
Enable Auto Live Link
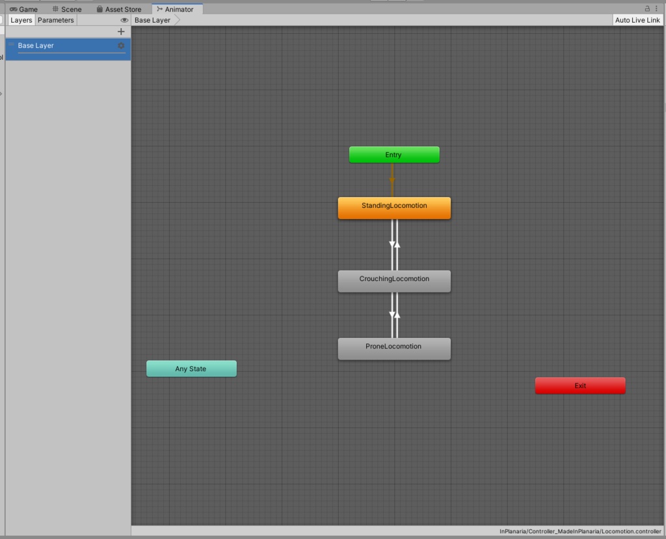(x=637, y=20)
